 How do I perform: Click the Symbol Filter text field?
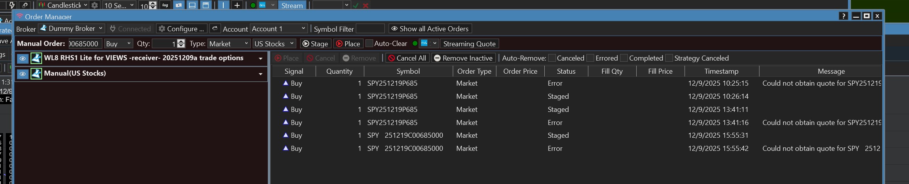coord(370,29)
